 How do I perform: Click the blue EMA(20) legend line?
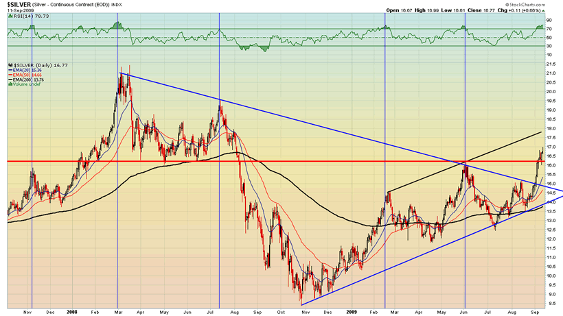[x=10, y=70]
